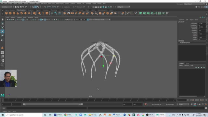Viewport: 208px width, 117px height.
Task: Toggle select by object type mode
Action: [x=35, y=7]
